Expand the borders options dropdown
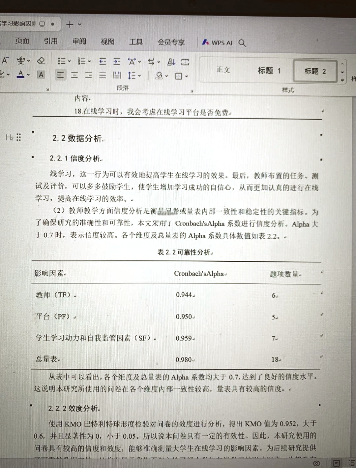This screenshot has width=356, height=468. (186, 76)
